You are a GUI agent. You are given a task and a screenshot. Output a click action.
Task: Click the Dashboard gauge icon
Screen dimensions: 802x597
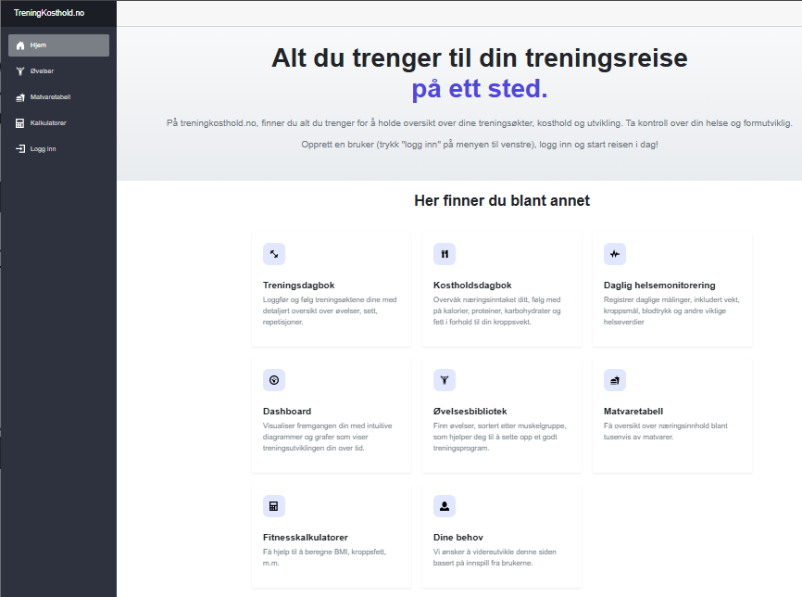[274, 379]
